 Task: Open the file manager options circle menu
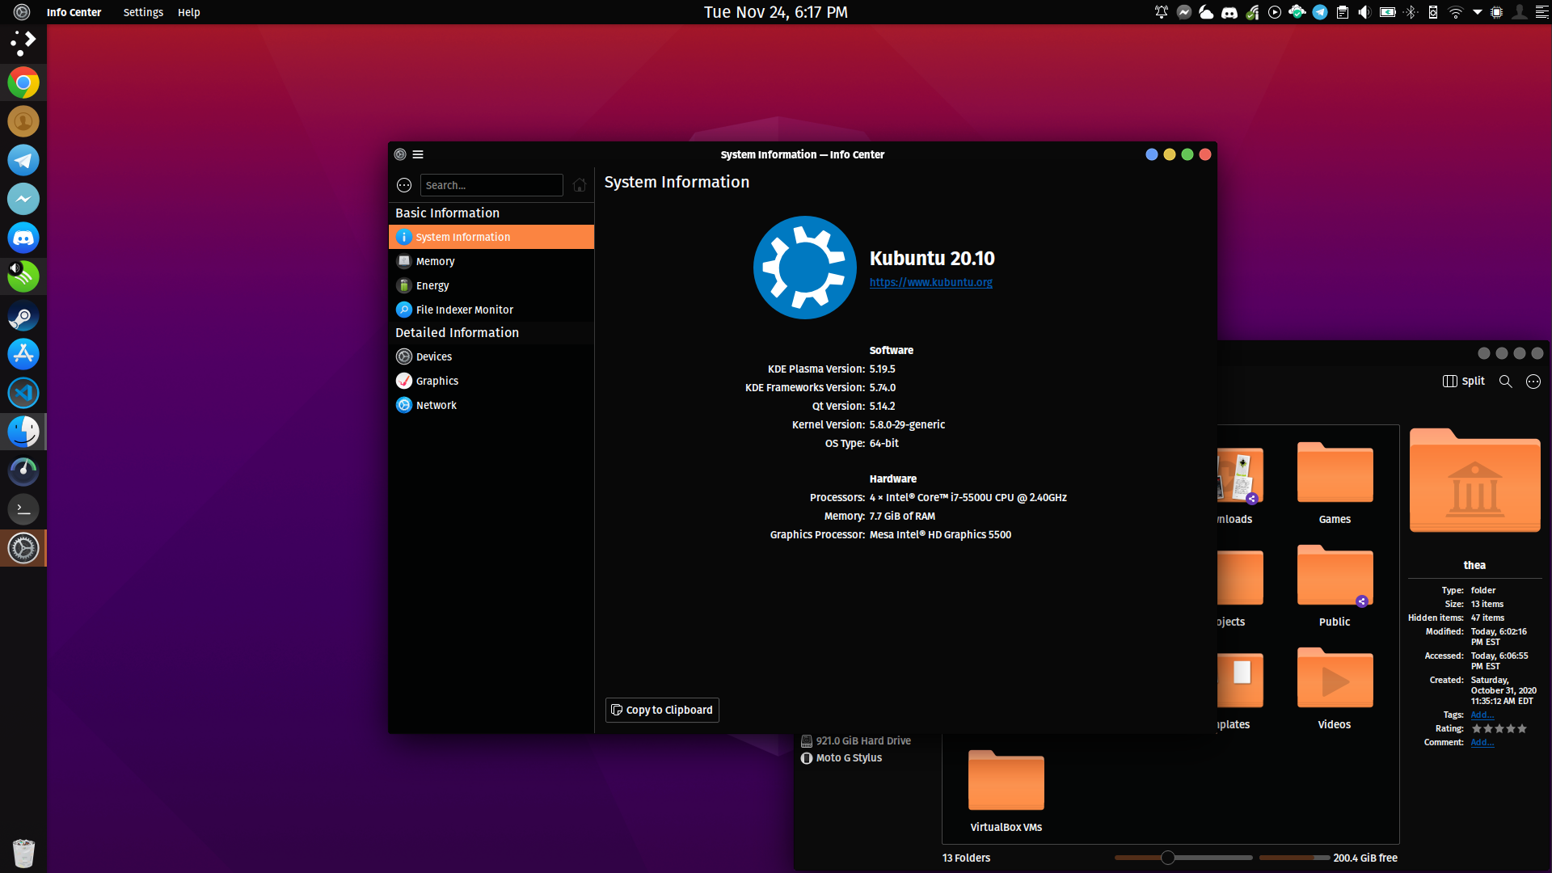1533,382
